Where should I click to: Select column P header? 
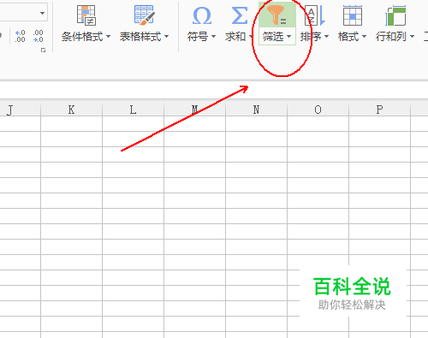[379, 110]
